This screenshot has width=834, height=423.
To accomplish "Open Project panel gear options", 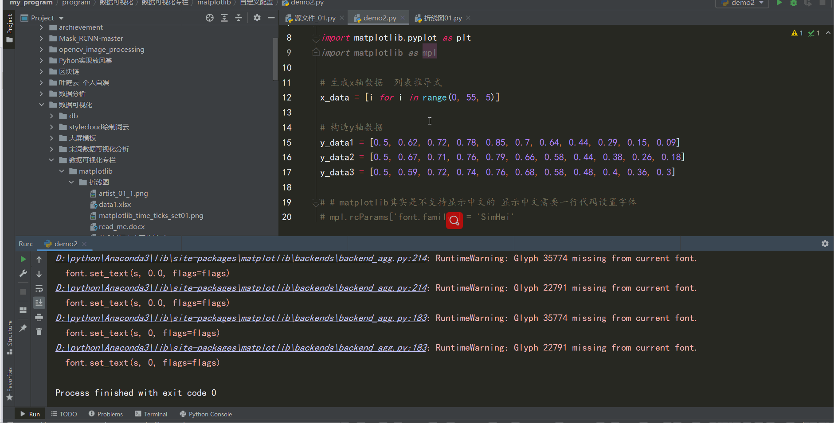I will click(257, 18).
